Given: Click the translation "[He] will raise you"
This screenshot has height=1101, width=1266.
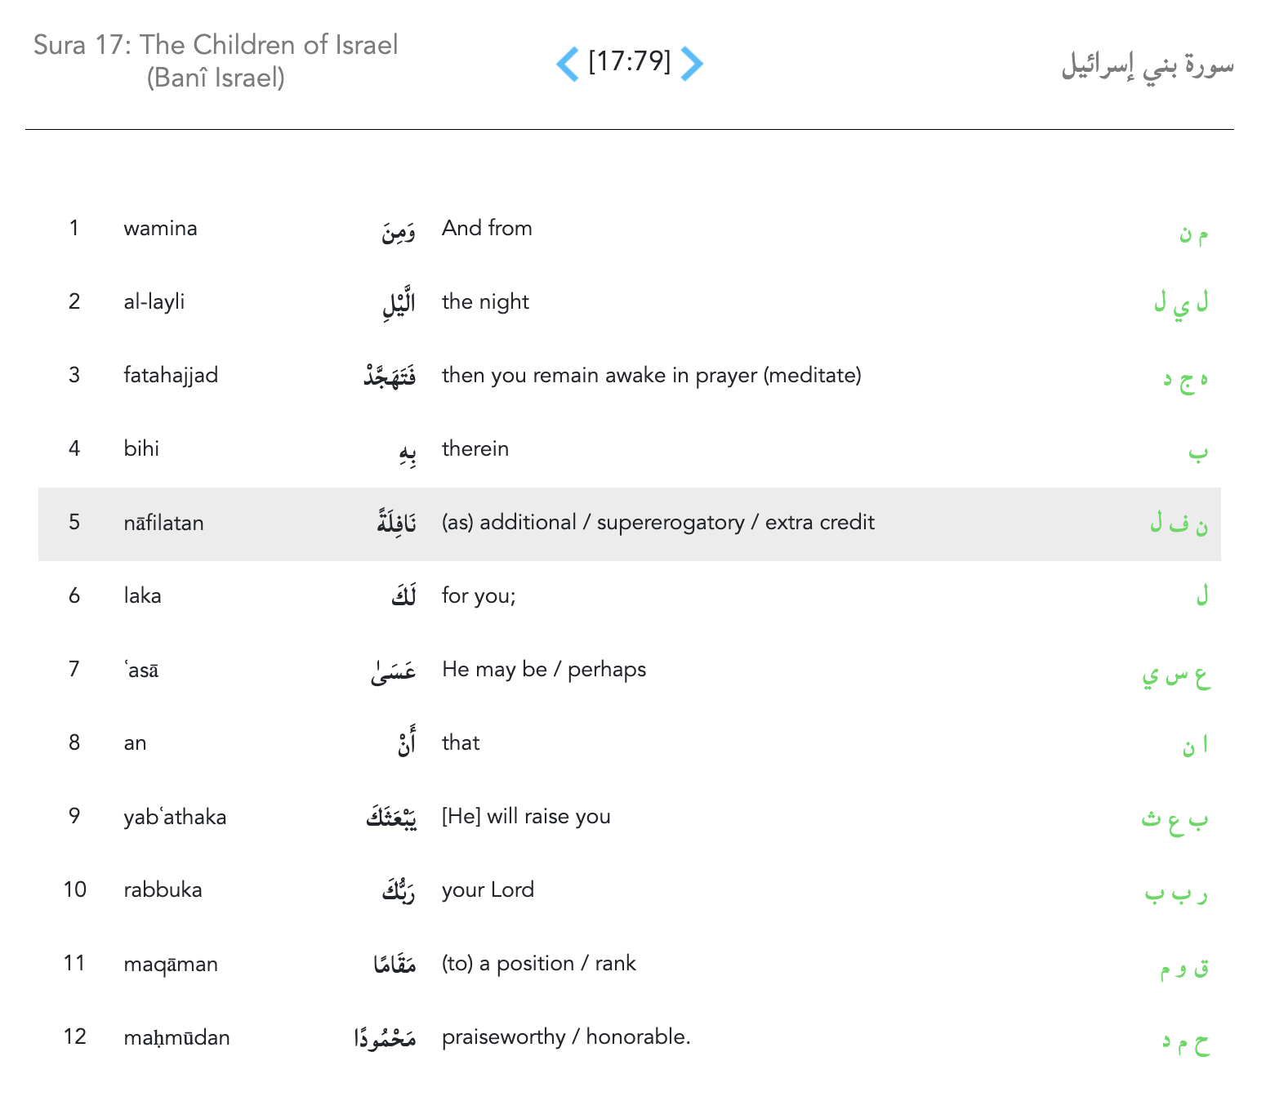Looking at the screenshot, I should pyautogui.click(x=526, y=817).
